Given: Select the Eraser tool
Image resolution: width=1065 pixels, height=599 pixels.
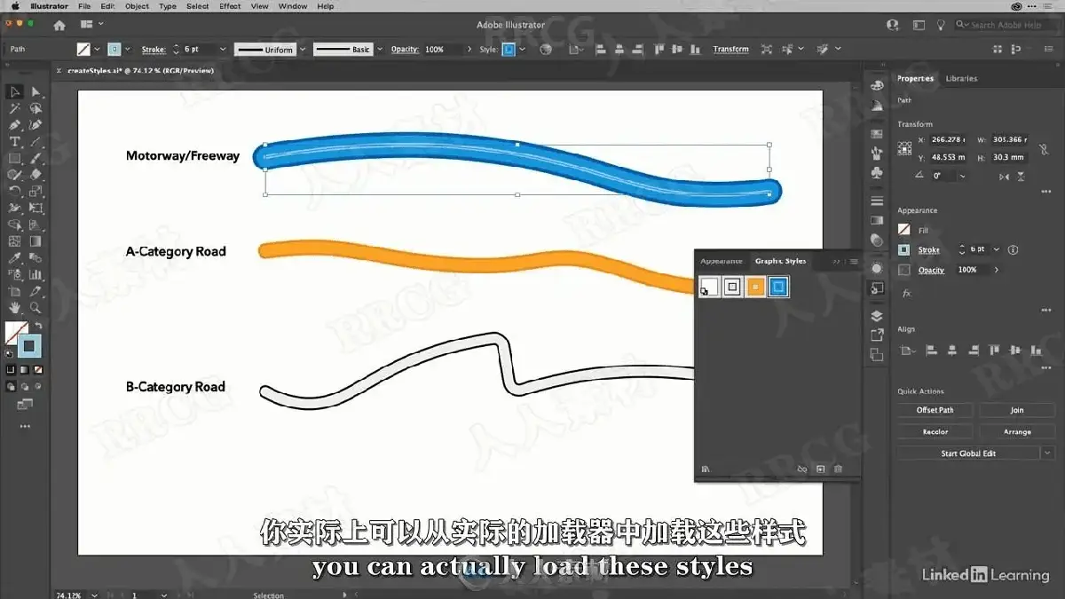Looking at the screenshot, I should pos(36,175).
